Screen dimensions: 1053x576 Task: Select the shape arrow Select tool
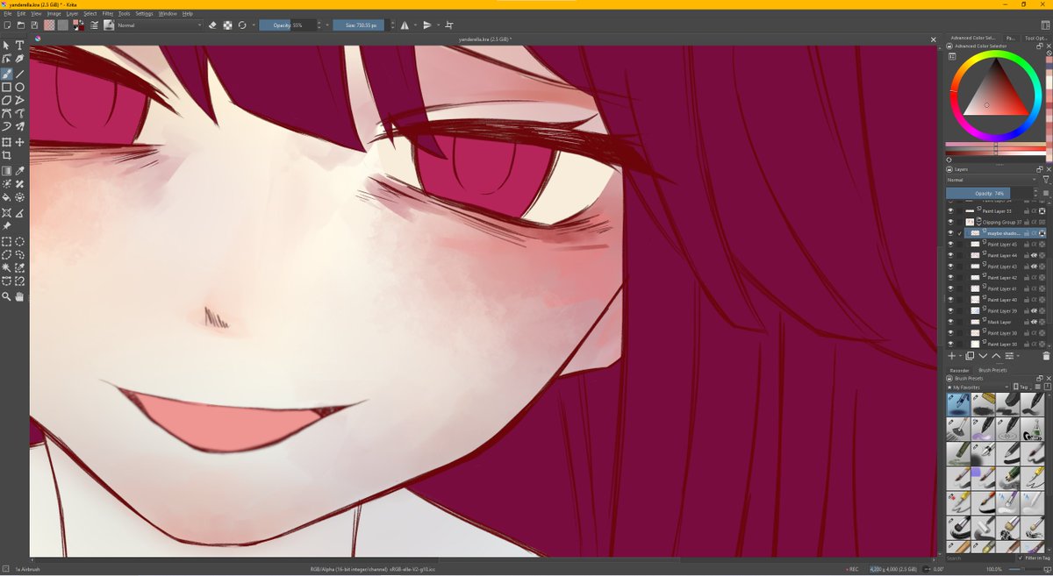(7, 46)
